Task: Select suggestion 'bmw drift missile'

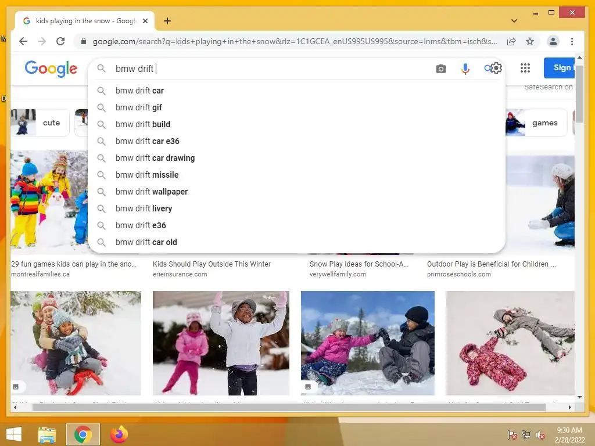Action: click(x=296, y=175)
